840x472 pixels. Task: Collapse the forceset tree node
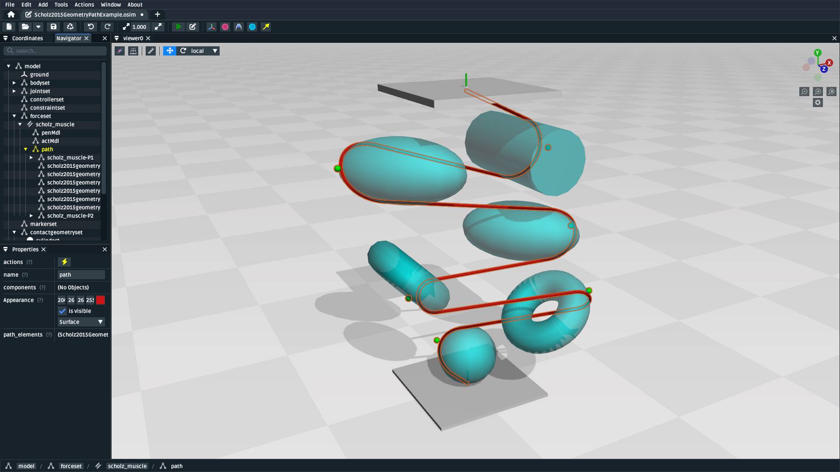pyautogui.click(x=14, y=116)
